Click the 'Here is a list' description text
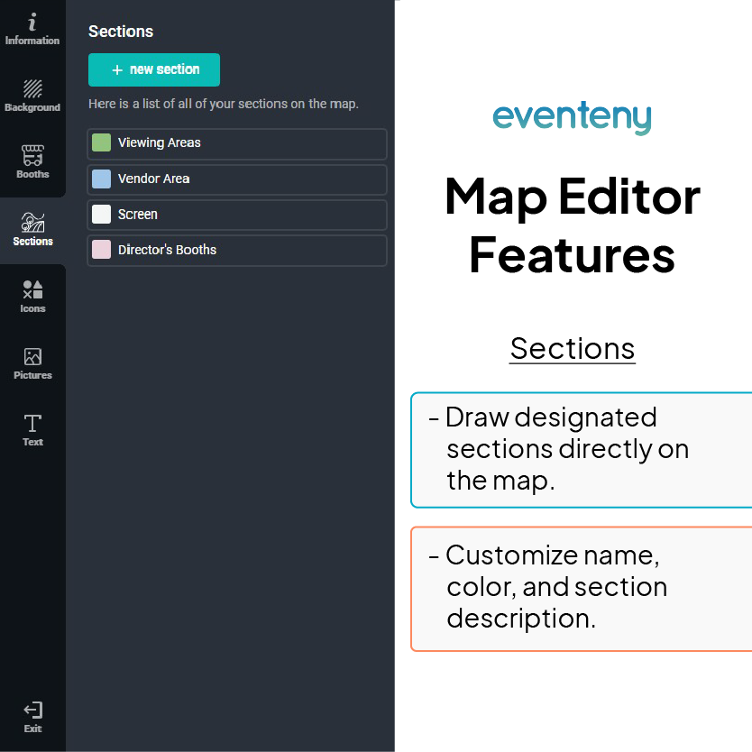Image resolution: width=752 pixels, height=752 pixels. 224,104
